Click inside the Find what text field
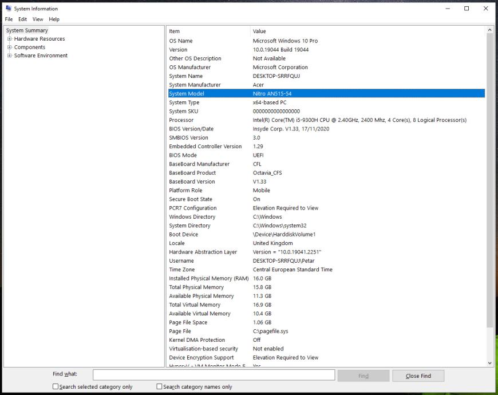498x395 pixels. coord(214,375)
